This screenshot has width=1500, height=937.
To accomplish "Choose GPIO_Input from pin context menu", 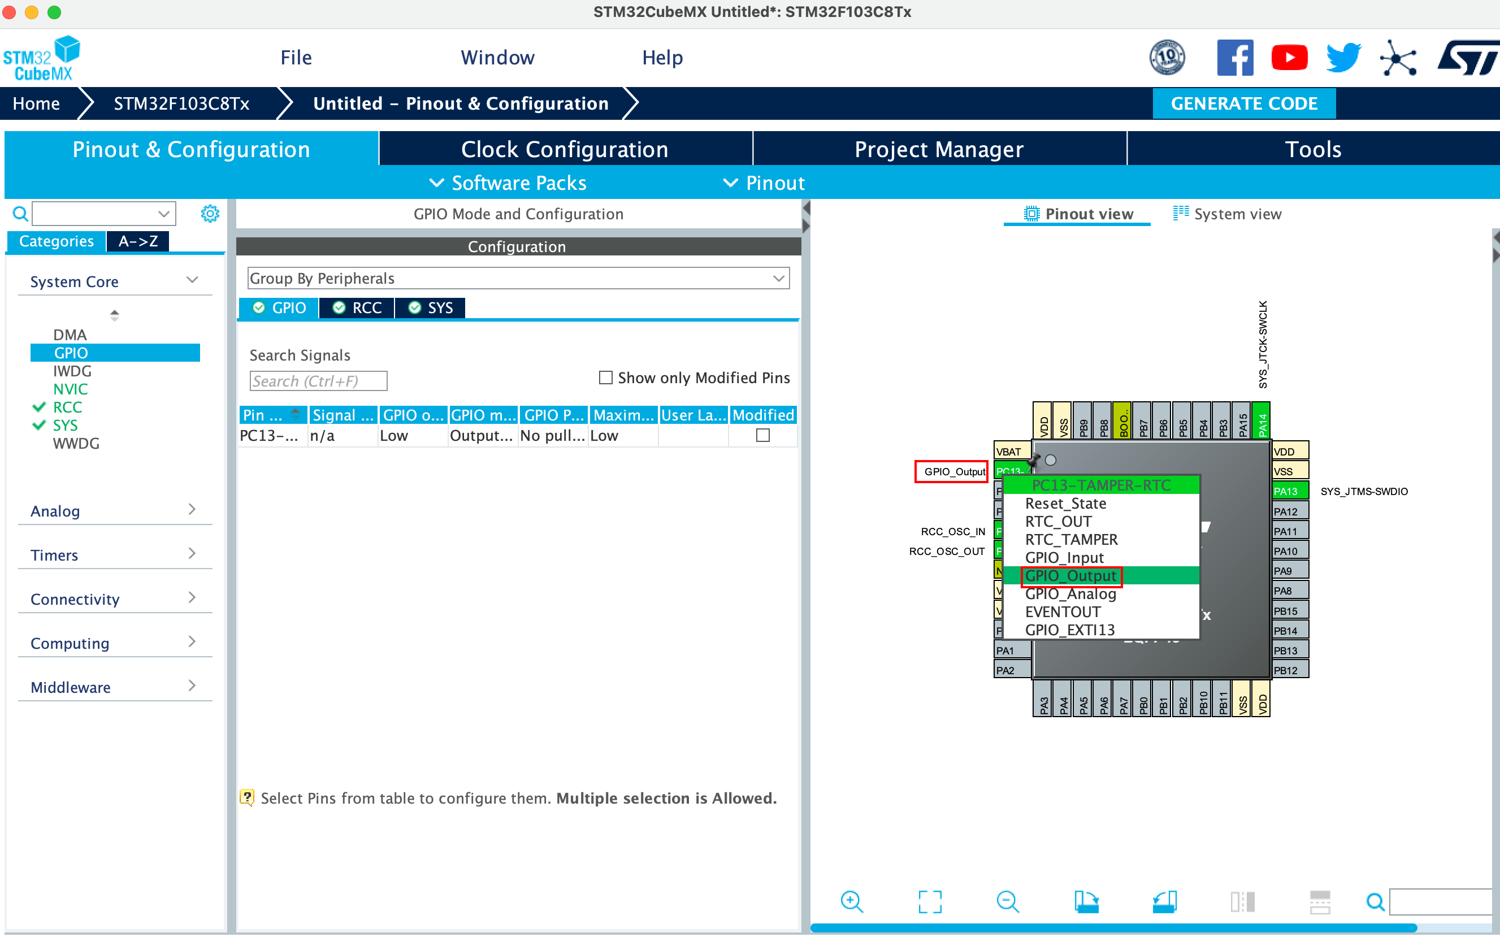I will [x=1064, y=558].
